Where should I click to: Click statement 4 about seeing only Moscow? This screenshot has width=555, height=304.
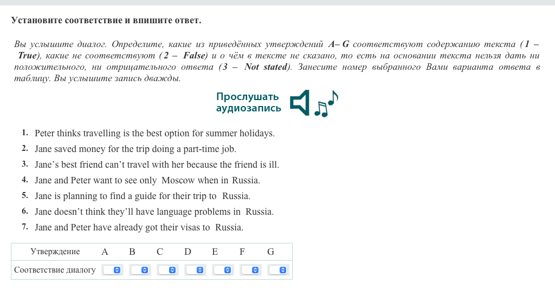pyautogui.click(x=147, y=180)
